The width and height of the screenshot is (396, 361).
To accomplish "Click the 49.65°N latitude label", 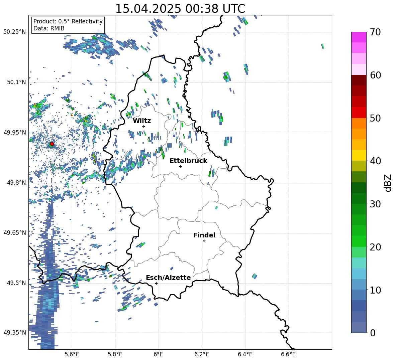I will (15, 232).
